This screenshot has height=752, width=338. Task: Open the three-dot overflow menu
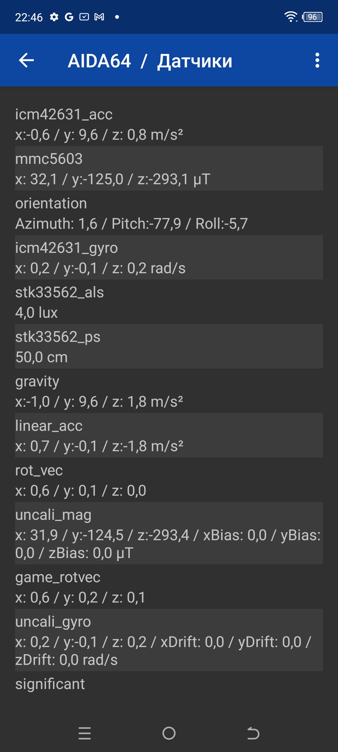317,60
